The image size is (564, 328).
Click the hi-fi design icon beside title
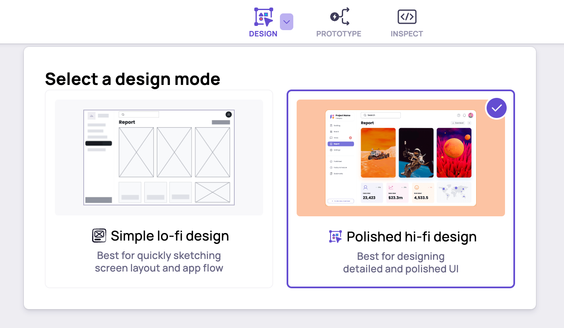point(336,237)
